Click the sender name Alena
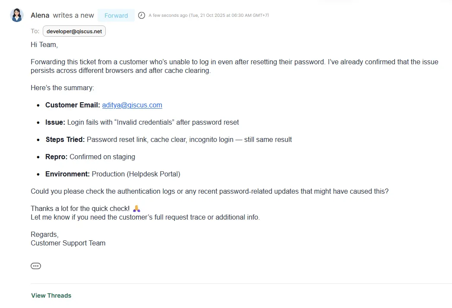The image size is (452, 308). click(40, 16)
